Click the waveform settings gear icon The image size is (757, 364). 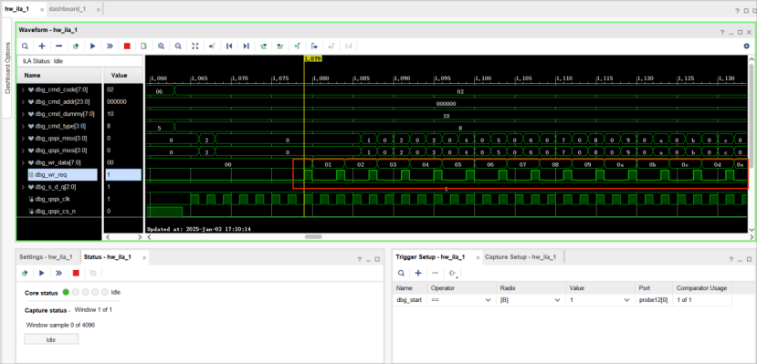746,46
